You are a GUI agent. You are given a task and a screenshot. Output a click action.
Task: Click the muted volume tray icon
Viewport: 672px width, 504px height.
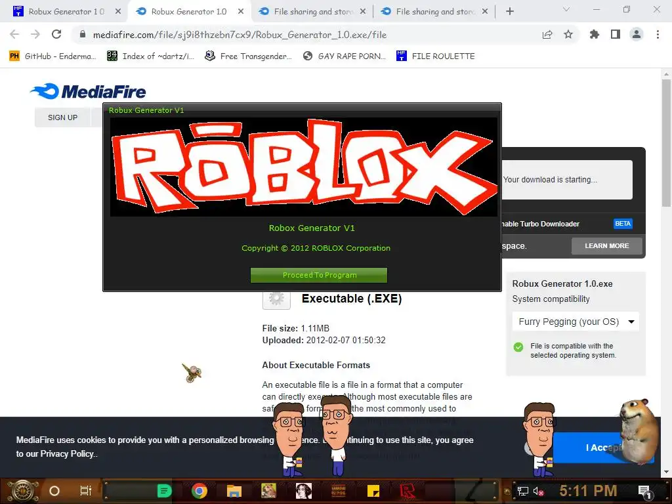(x=538, y=491)
